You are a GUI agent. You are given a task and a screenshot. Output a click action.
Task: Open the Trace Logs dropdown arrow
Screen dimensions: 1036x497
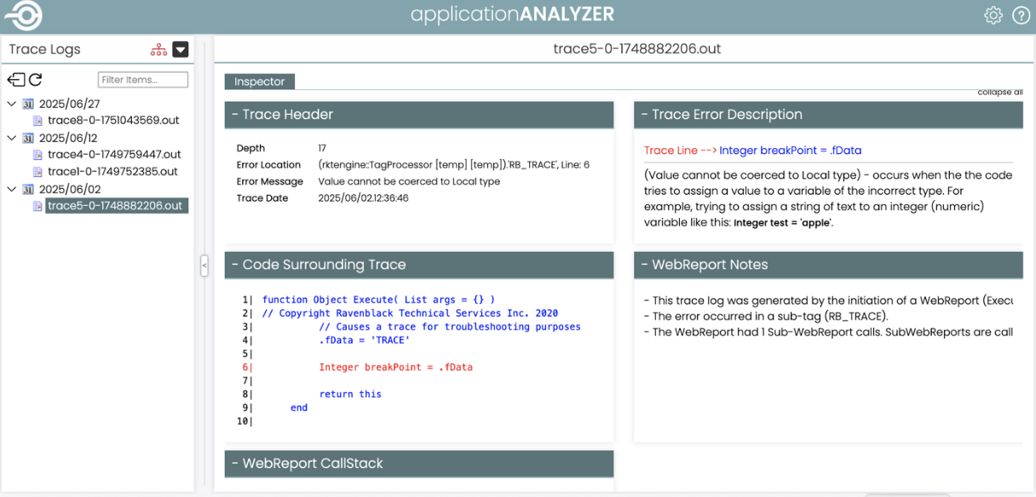181,49
